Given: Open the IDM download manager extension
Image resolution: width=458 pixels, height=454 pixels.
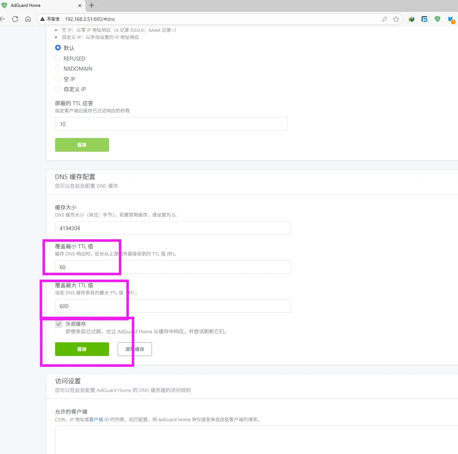Looking at the screenshot, I should (411, 19).
